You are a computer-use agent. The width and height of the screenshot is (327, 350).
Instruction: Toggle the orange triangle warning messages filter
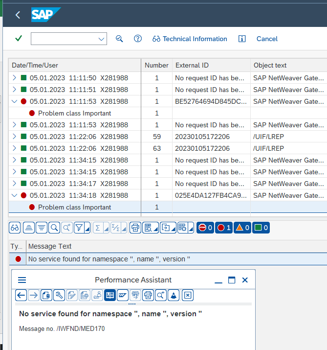click(x=242, y=228)
